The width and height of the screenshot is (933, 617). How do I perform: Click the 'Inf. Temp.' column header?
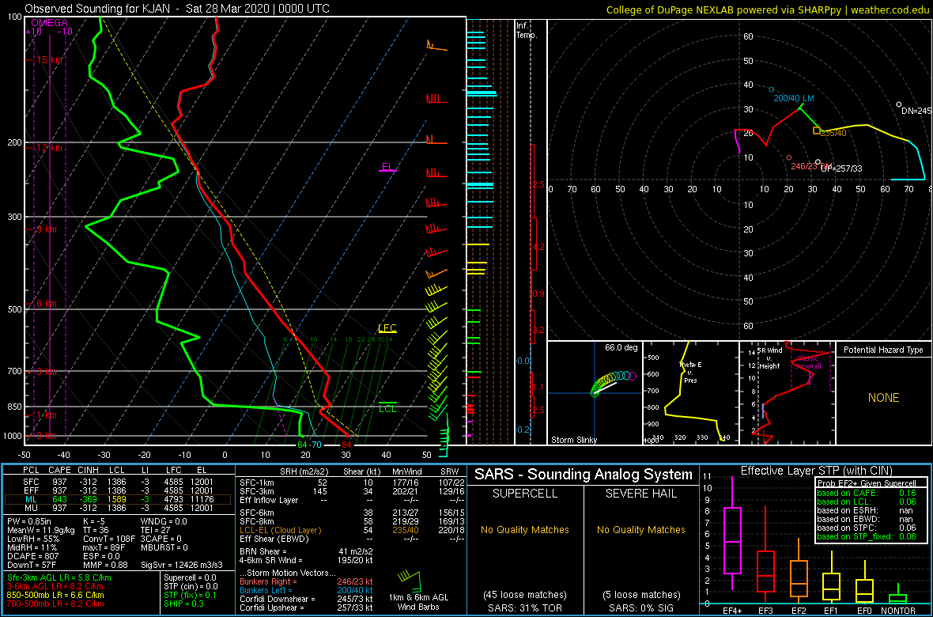click(x=527, y=30)
